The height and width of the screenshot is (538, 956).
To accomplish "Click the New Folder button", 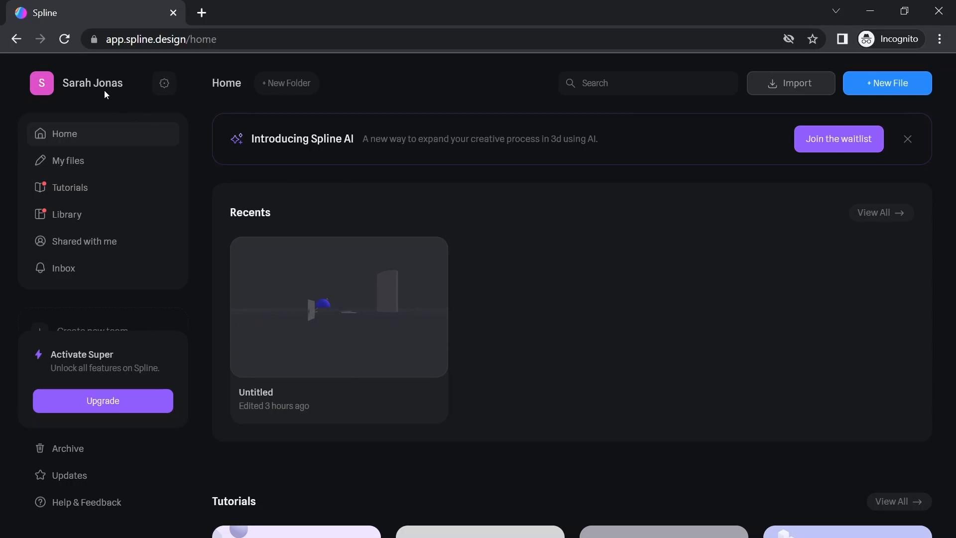I will coord(286,83).
